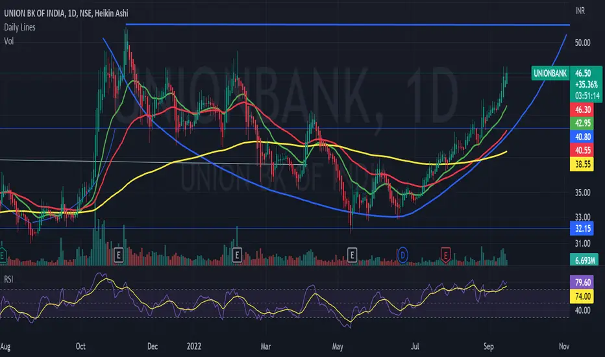
Task: Click the Aug label on time axis
Action: point(5,347)
